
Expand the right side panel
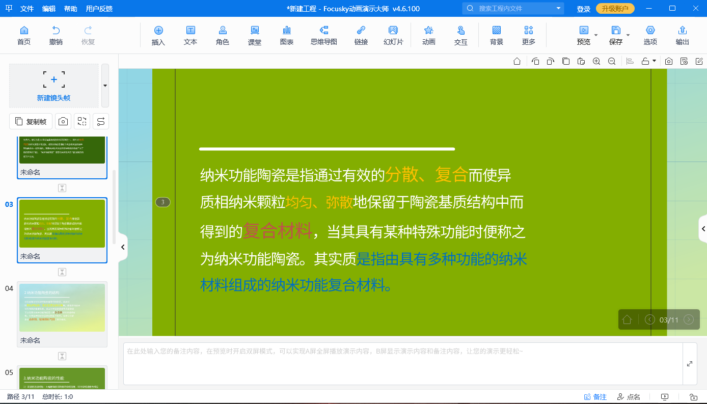click(703, 229)
